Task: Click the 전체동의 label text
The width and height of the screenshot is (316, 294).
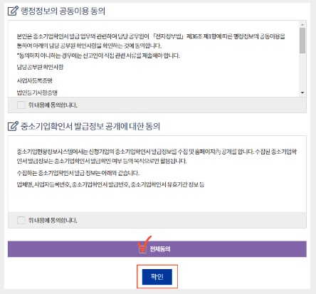Action: [x=160, y=249]
